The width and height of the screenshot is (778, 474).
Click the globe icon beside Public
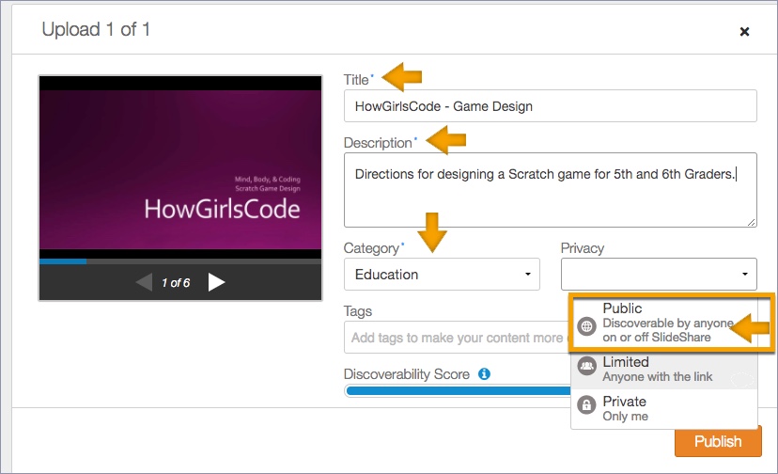pyautogui.click(x=586, y=326)
